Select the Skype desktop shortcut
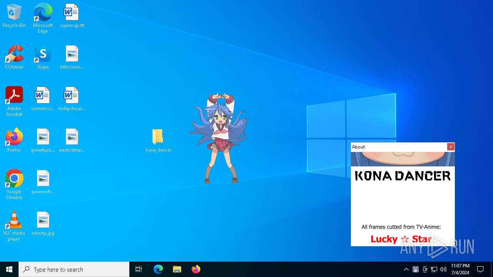493x277 pixels. tap(43, 57)
